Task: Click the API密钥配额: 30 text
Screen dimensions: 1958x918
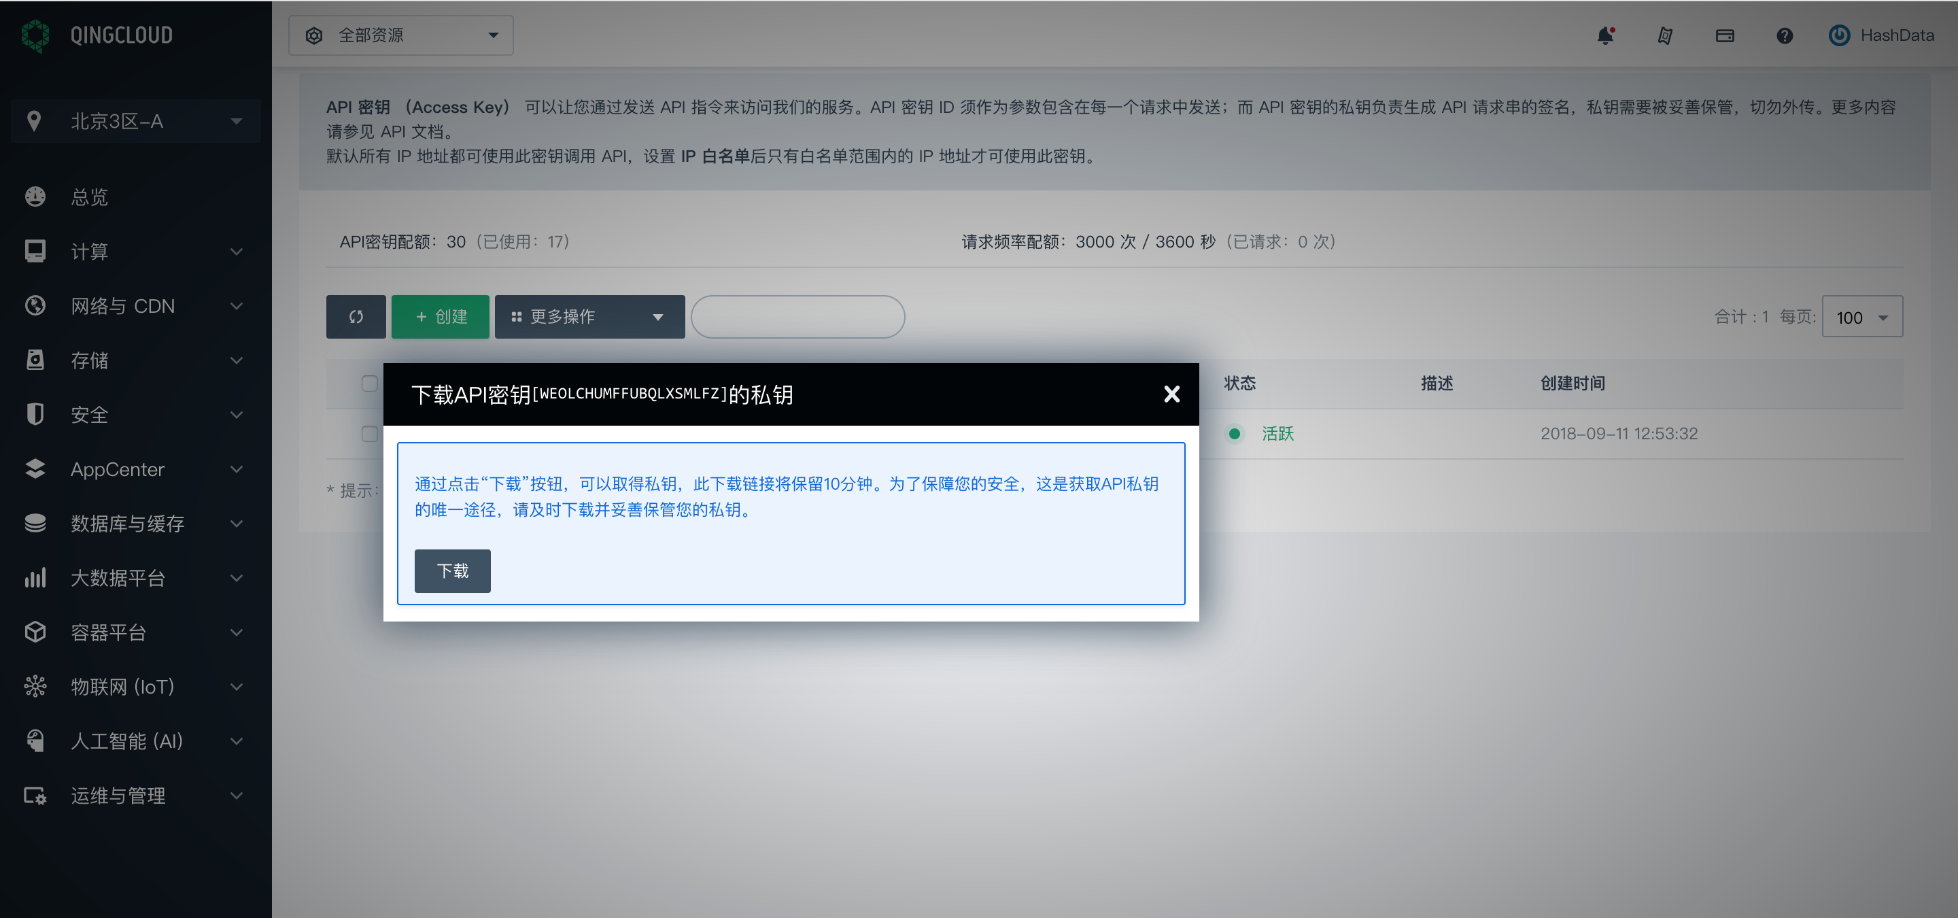Action: 402,241
